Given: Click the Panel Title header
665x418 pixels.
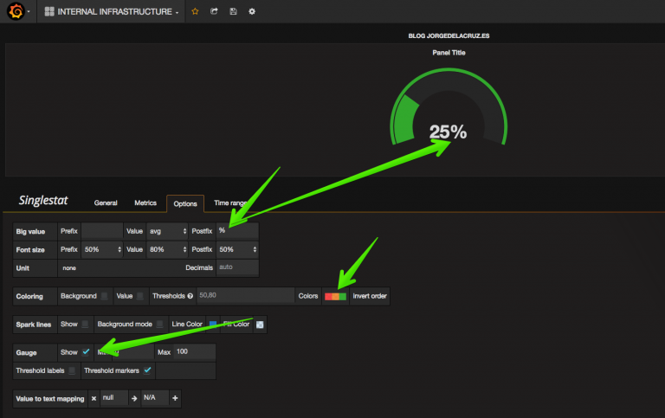Looking at the screenshot, I should 449,53.
